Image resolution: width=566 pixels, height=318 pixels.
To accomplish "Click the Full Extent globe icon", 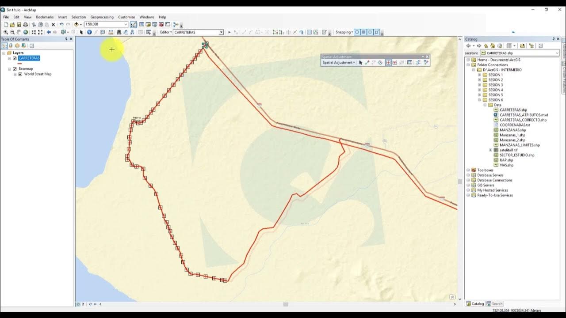I will tap(26, 32).
